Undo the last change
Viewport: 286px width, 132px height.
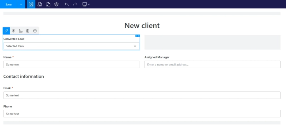pyautogui.click(x=66, y=4)
